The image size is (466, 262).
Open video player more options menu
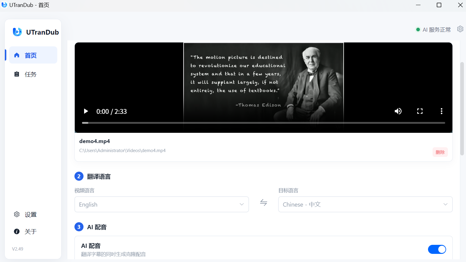442,111
